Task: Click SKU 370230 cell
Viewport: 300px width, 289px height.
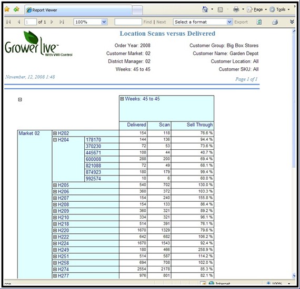Action: pyautogui.click(x=102, y=146)
